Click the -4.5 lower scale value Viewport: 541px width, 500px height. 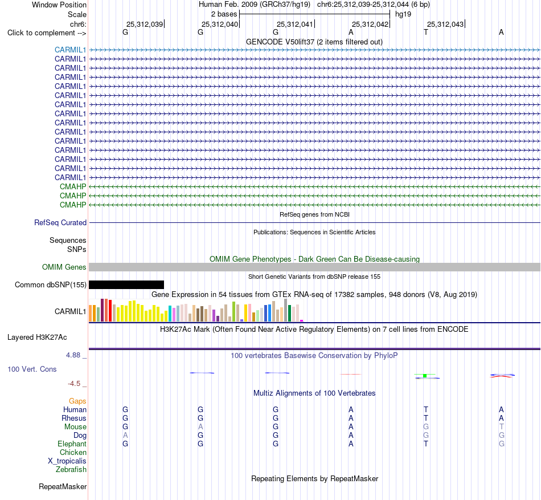coord(74,384)
